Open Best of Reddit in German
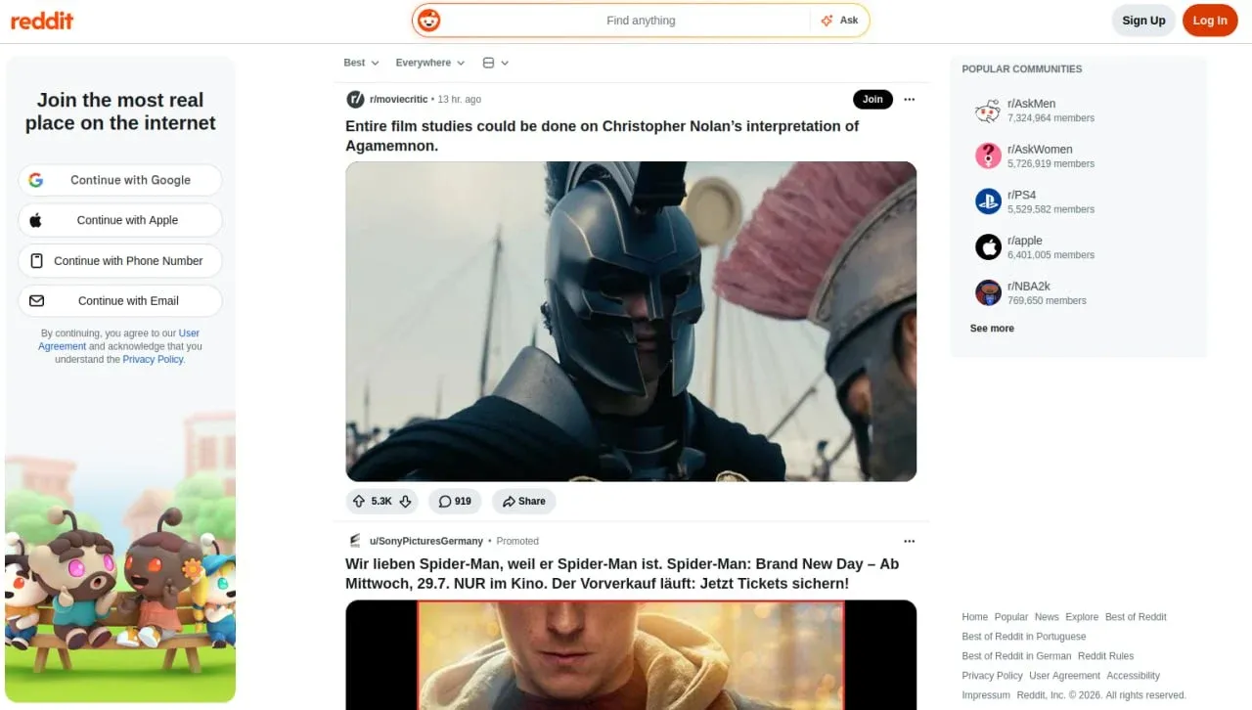Image resolution: width=1252 pixels, height=710 pixels. pyautogui.click(x=1016, y=656)
